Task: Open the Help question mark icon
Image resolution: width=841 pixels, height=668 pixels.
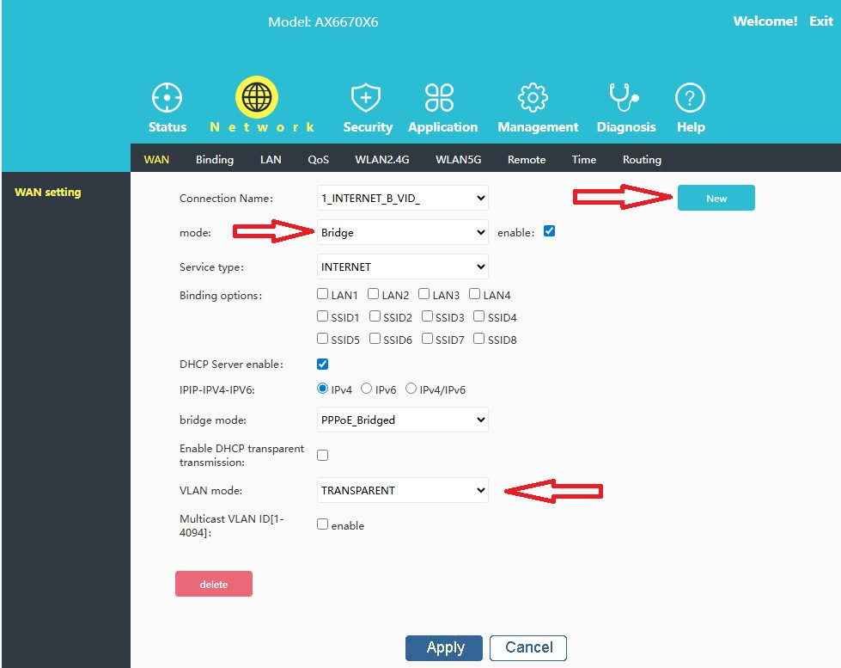Action: click(x=690, y=98)
